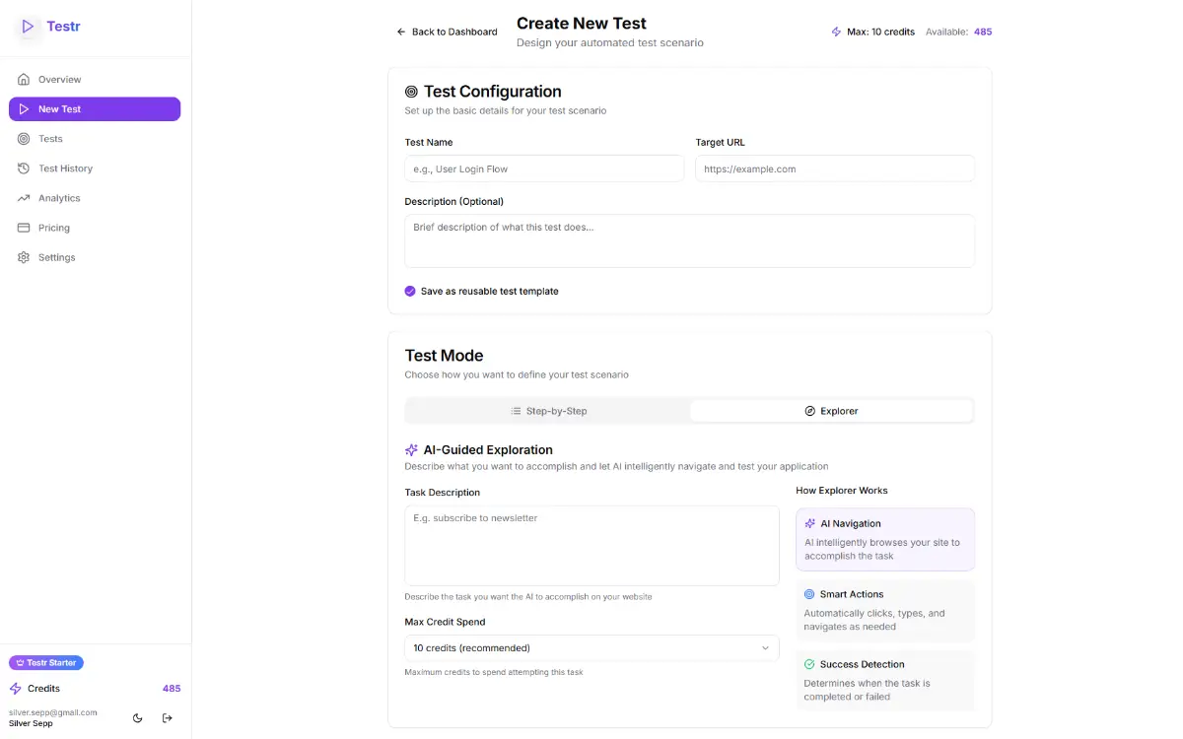
Task: Select New Test in the sidebar
Action: (95, 109)
